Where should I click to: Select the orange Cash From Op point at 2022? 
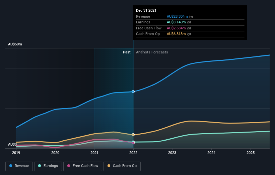pyautogui.click(x=133, y=135)
